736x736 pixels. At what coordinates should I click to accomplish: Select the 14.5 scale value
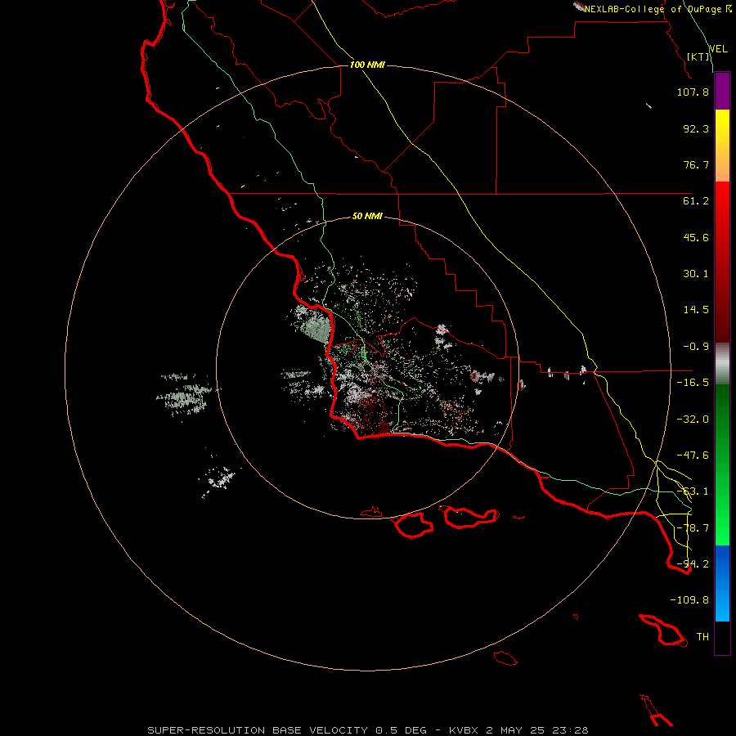(696, 310)
